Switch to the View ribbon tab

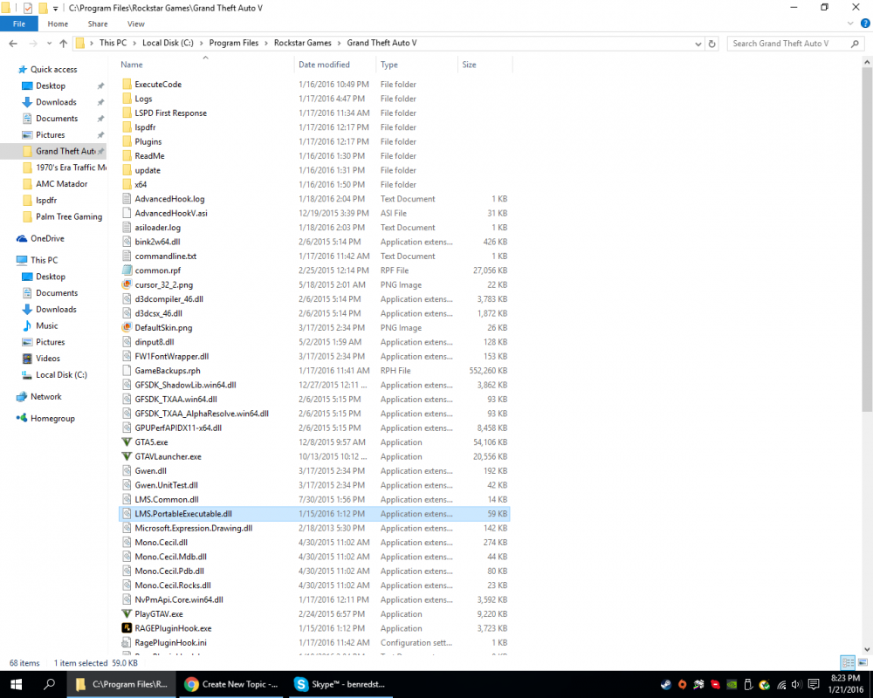[135, 24]
